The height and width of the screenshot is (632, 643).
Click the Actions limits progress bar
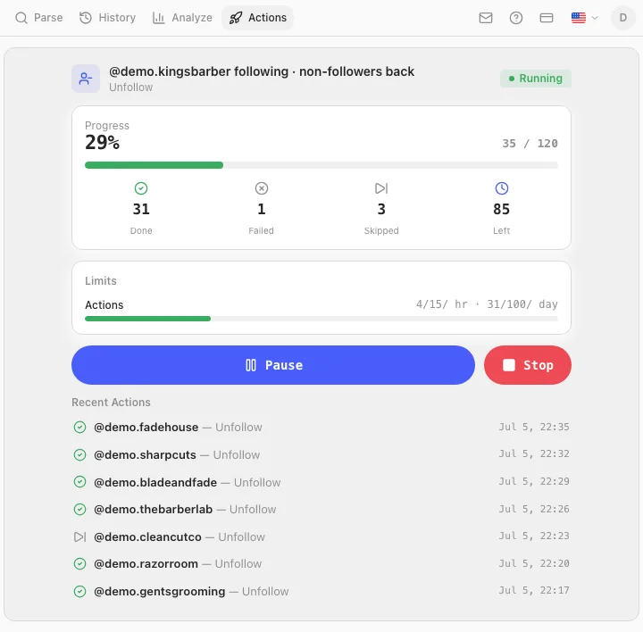coord(321,319)
